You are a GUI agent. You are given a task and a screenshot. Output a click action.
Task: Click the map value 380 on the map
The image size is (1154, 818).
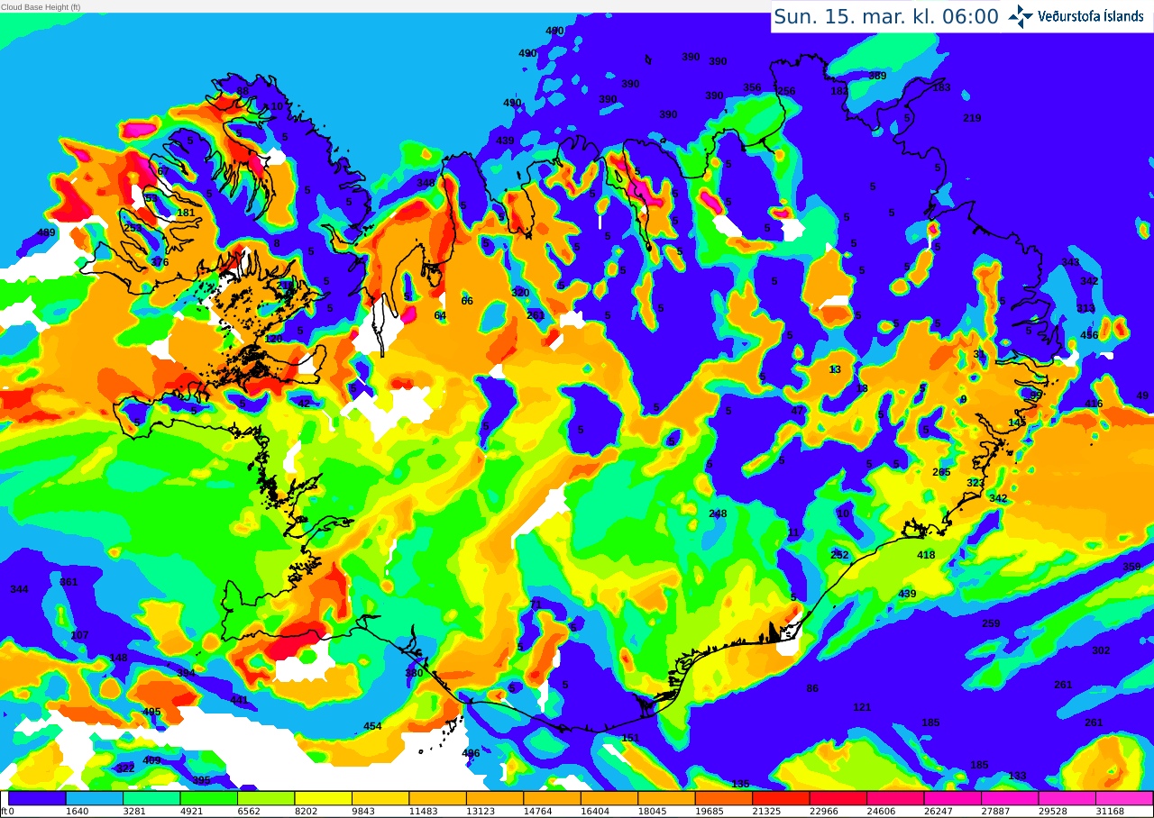(414, 673)
